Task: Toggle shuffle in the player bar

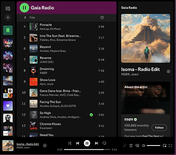Action: [70, 143]
